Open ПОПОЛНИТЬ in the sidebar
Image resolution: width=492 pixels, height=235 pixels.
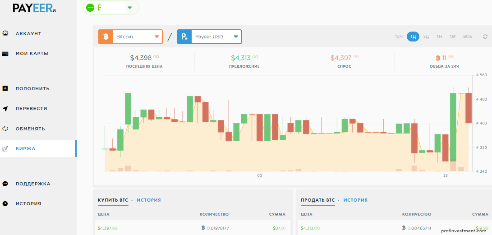point(32,89)
